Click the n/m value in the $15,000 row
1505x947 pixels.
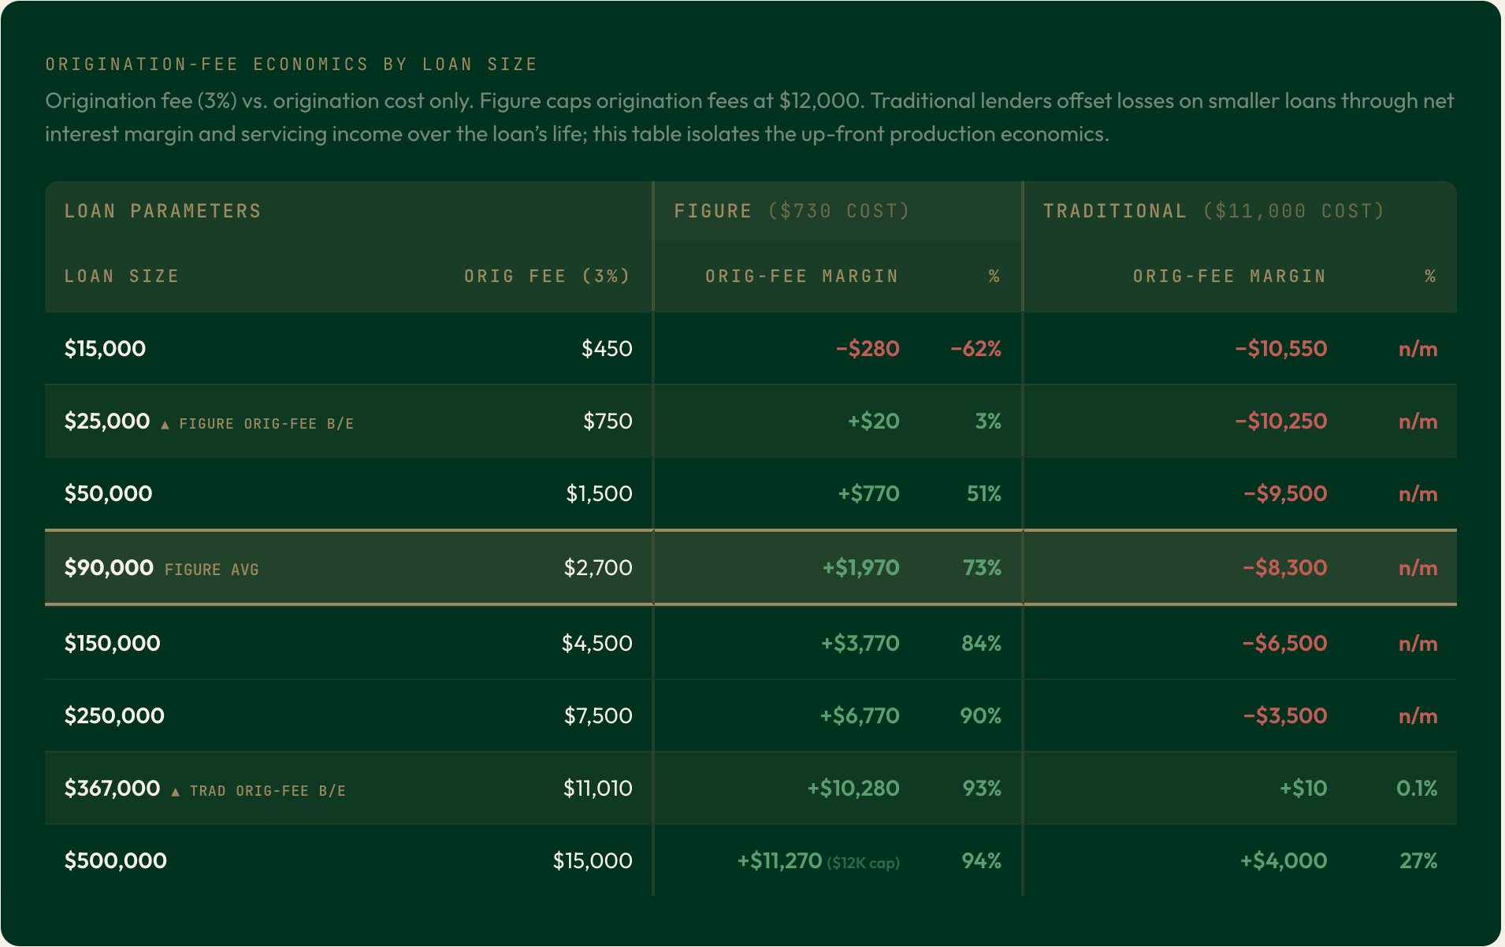click(1418, 348)
